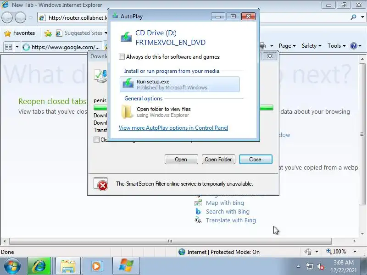Image resolution: width=367 pixels, height=275 pixels.
Task: Click the Translate with Bing link
Action: tap(231, 220)
